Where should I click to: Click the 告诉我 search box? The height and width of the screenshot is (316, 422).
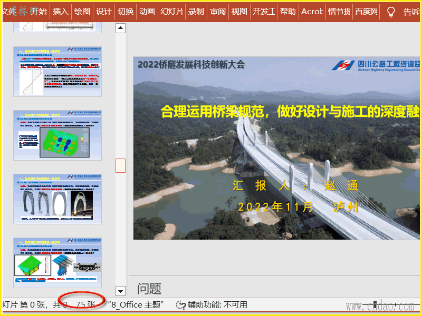click(x=411, y=12)
